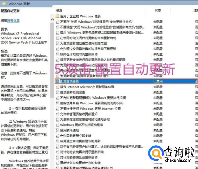Screen dimensions: 198x169
Task: Click 未配置 status of 允许自动更新立即安装
Action: [158, 136]
